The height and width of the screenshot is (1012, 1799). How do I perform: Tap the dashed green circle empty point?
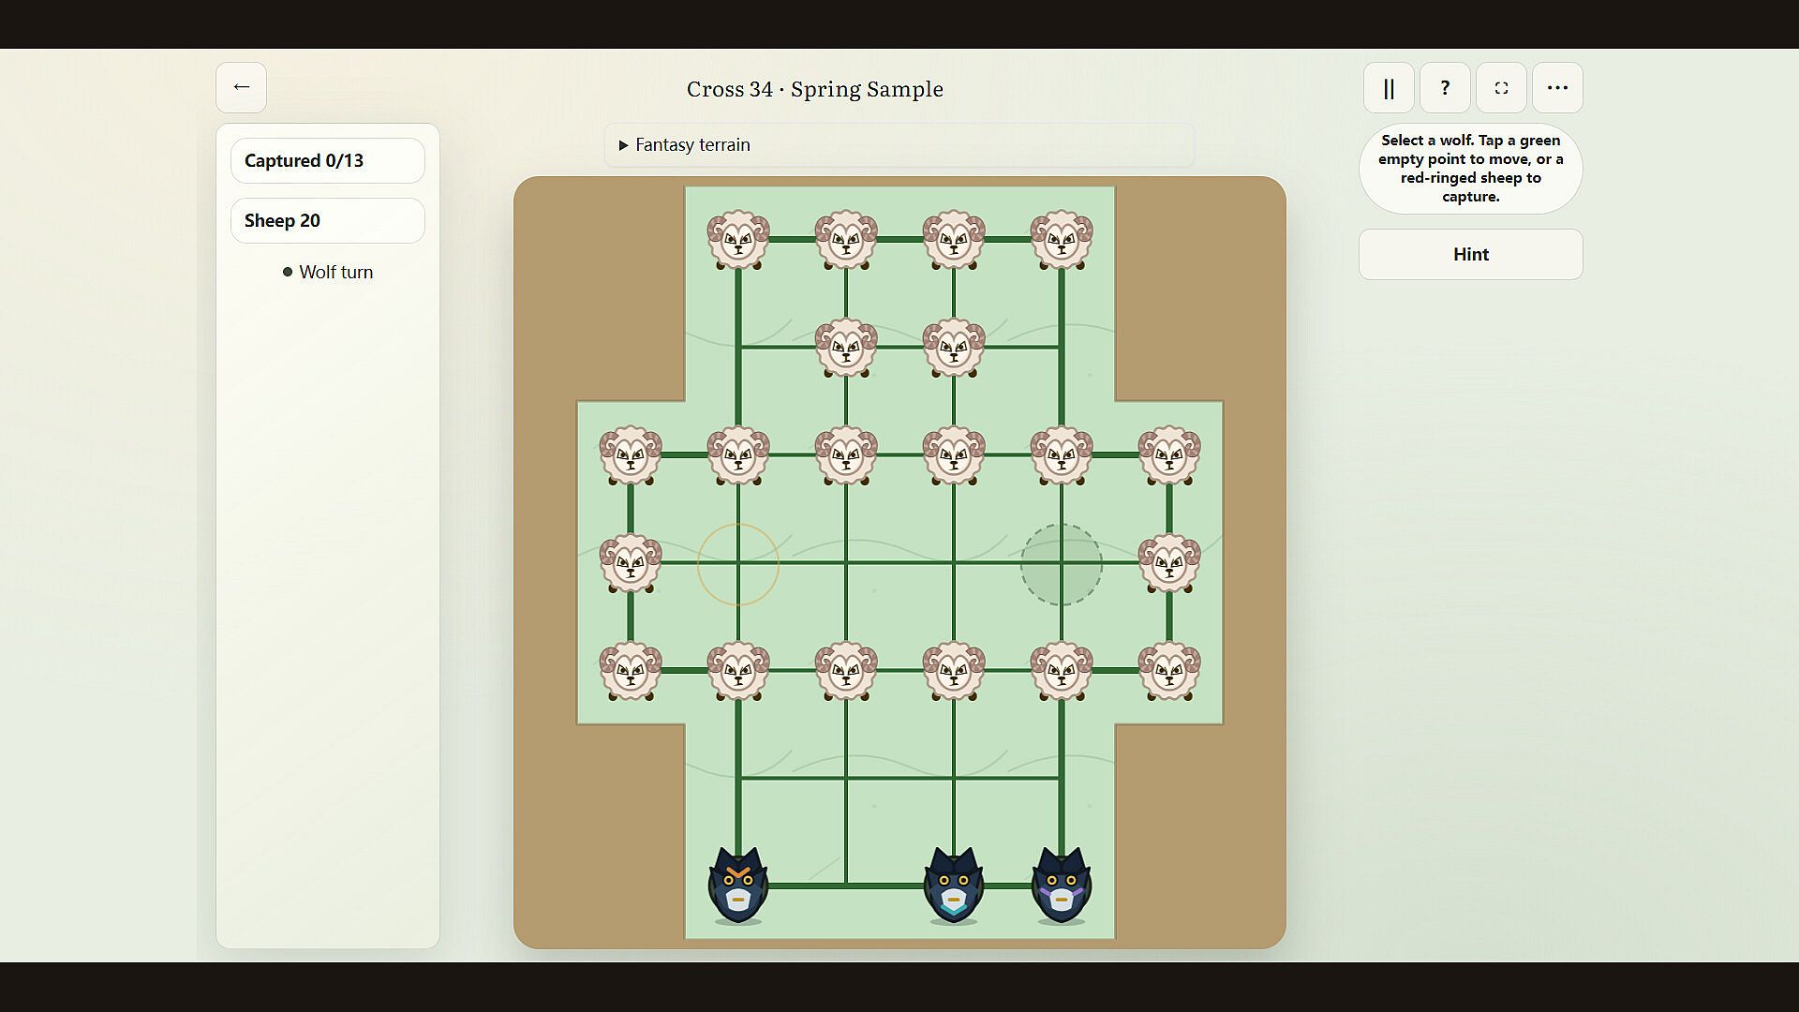1062,564
